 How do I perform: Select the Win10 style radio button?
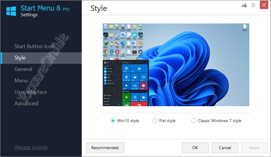coord(113,121)
